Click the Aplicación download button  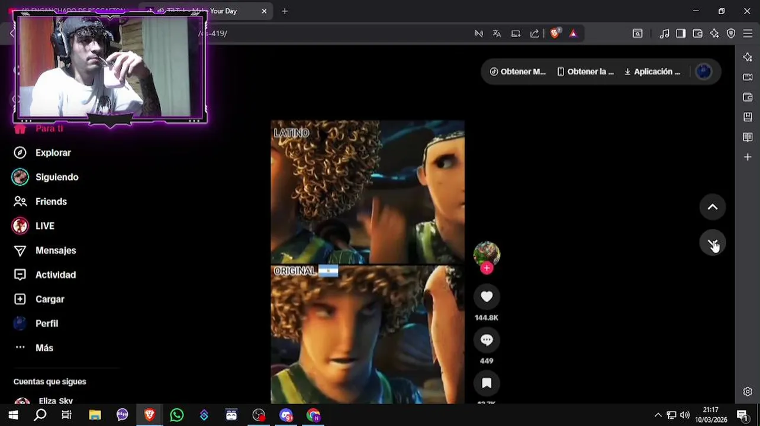click(x=652, y=72)
